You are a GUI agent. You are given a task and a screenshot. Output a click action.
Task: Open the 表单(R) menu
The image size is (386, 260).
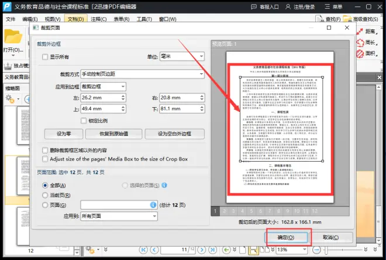122,19
